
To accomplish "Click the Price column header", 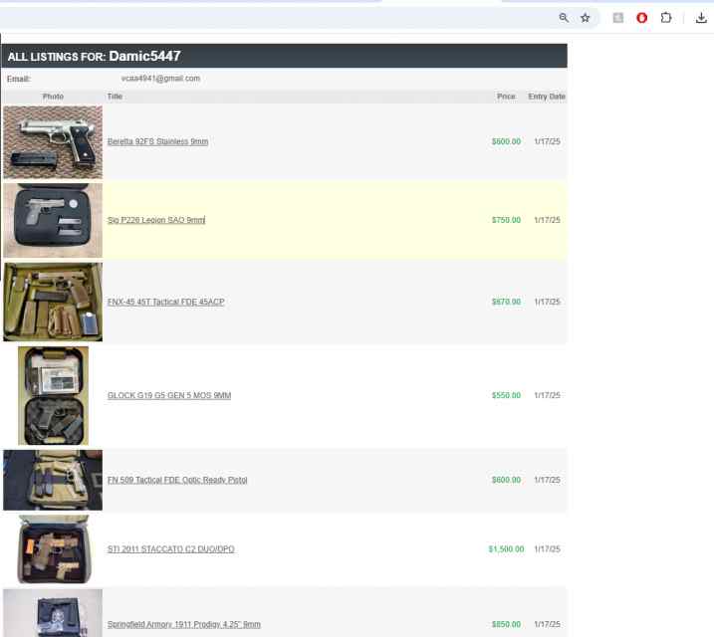I will click(x=506, y=97).
